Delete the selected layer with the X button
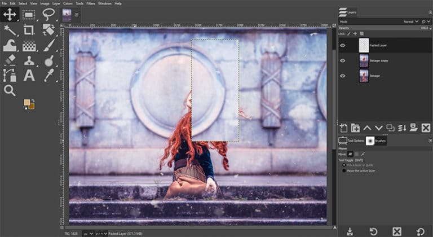This screenshot has width=433, height=237. click(426, 128)
